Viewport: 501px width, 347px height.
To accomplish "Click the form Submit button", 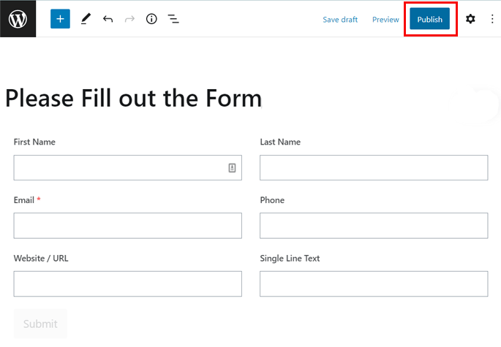I will (x=40, y=324).
